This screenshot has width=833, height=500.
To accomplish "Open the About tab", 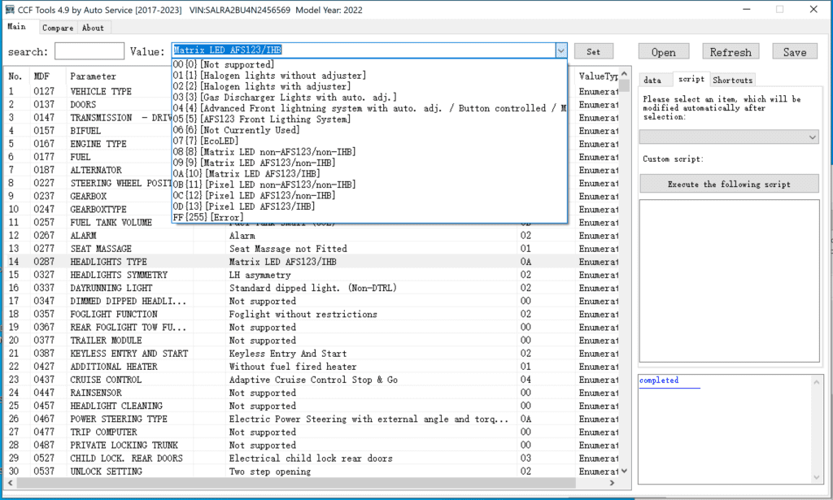I will pos(93,28).
